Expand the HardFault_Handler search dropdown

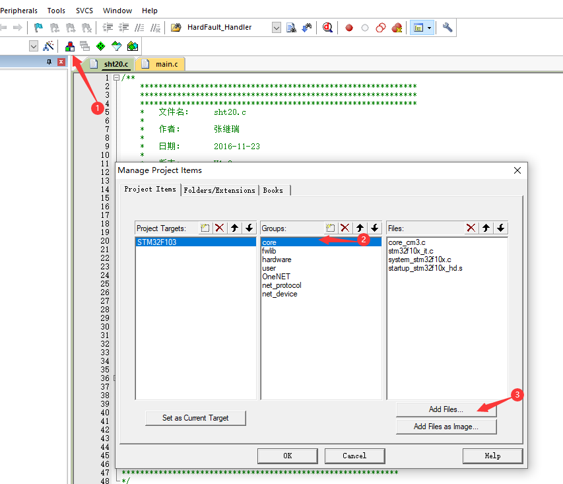coord(276,28)
